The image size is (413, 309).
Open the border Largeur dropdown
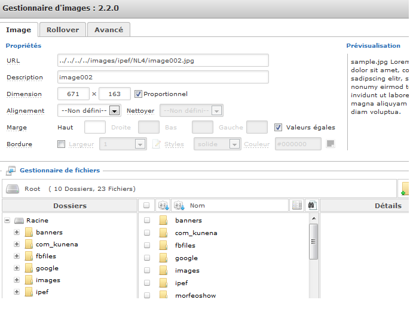pyautogui.click(x=123, y=144)
